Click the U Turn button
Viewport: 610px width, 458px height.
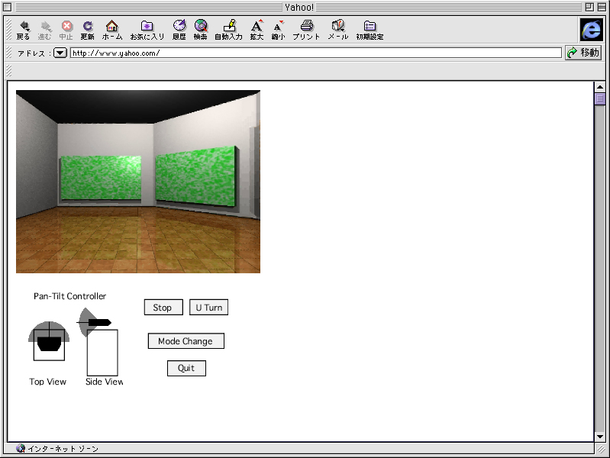tap(208, 308)
